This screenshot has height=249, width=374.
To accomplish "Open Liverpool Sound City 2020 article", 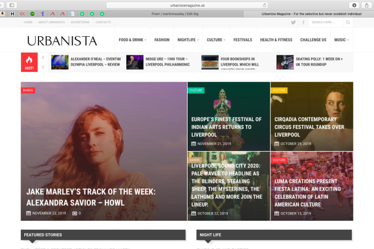I will click(227, 185).
